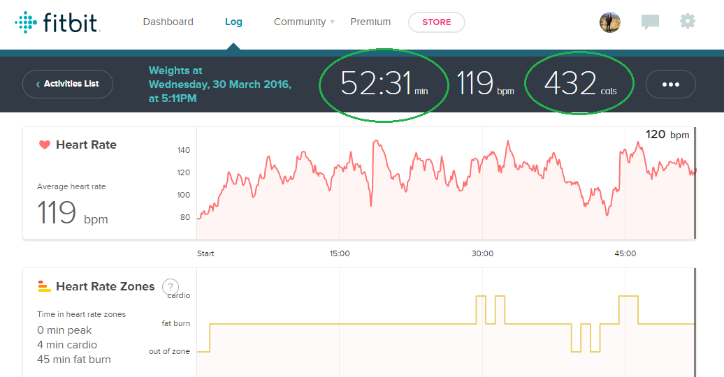Open the three-dot more options button
The width and height of the screenshot is (724, 377).
pyautogui.click(x=670, y=84)
